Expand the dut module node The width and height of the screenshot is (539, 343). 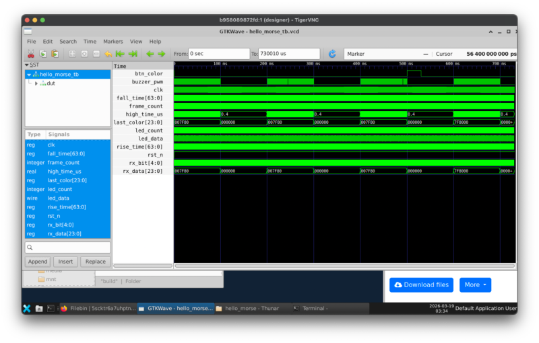pyautogui.click(x=36, y=83)
